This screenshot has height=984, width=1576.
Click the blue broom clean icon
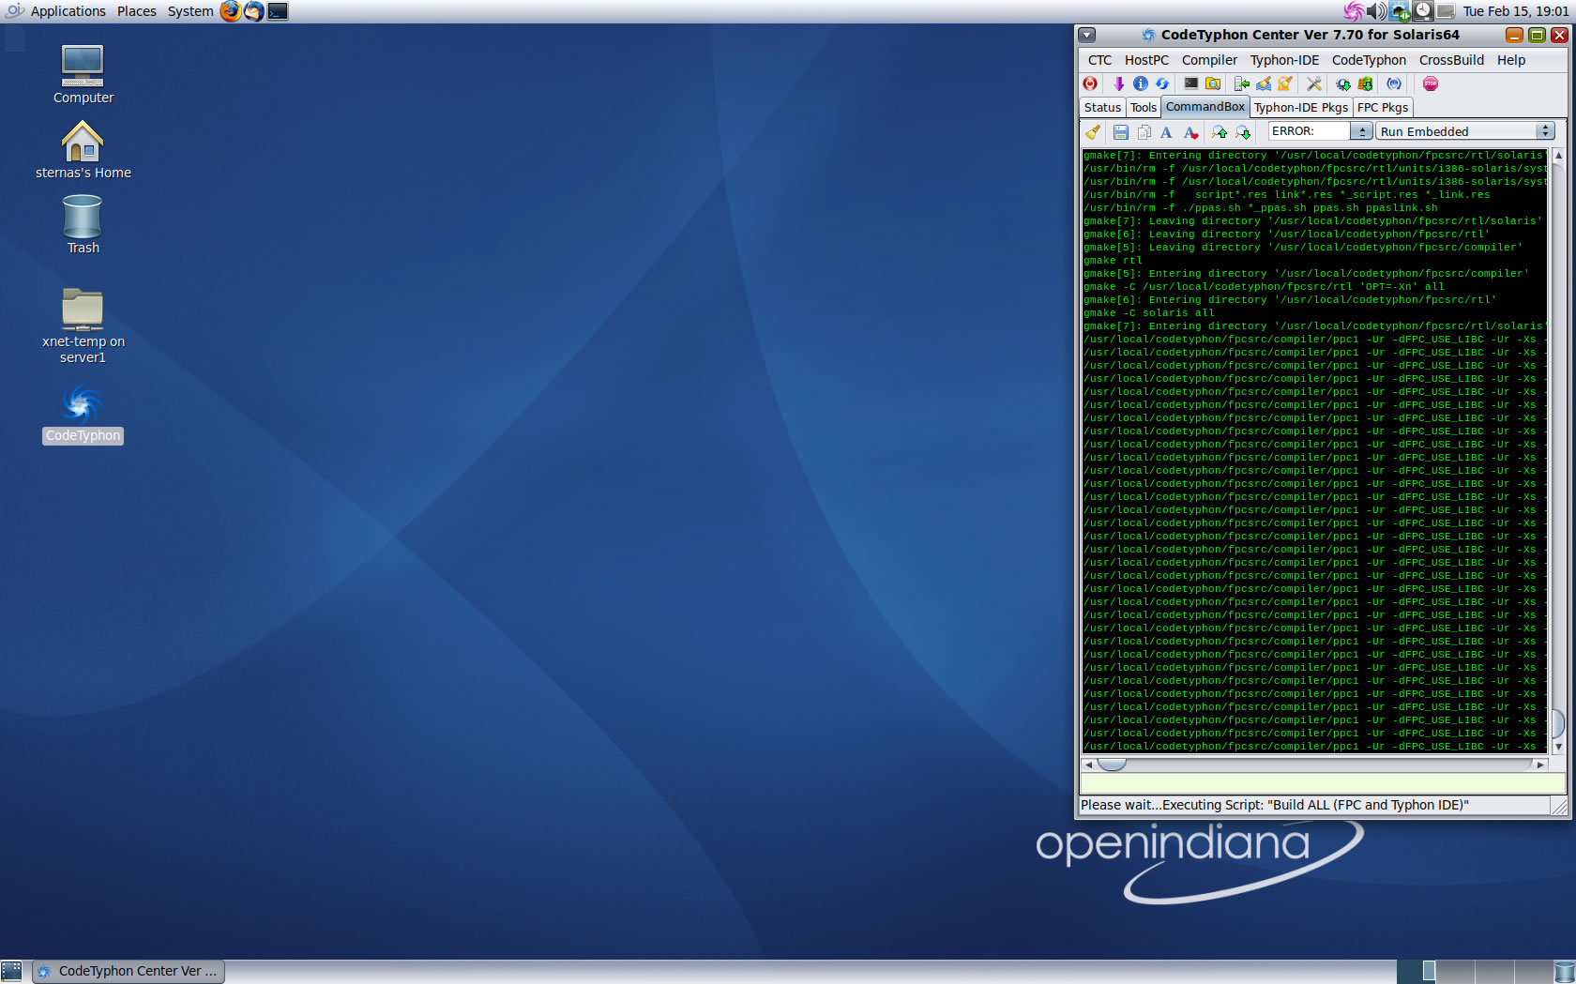click(x=1264, y=83)
